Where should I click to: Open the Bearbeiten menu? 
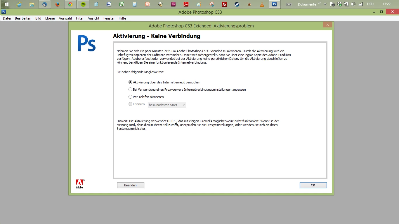pyautogui.click(x=23, y=18)
